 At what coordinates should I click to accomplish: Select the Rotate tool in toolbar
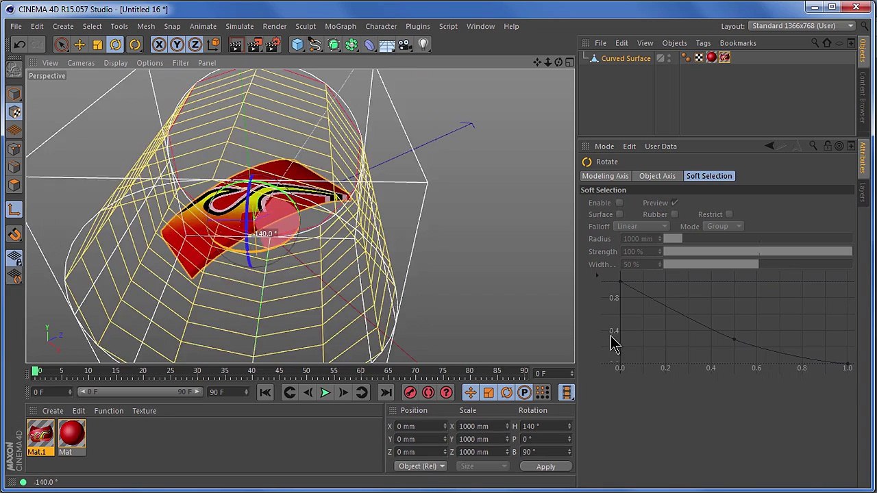point(116,45)
